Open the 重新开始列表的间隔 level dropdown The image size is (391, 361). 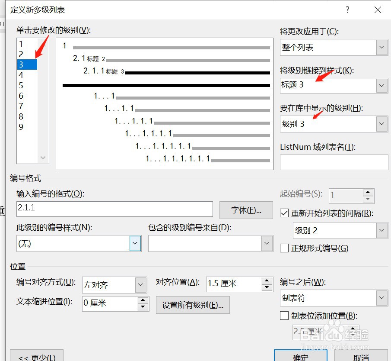pyautogui.click(x=381, y=230)
